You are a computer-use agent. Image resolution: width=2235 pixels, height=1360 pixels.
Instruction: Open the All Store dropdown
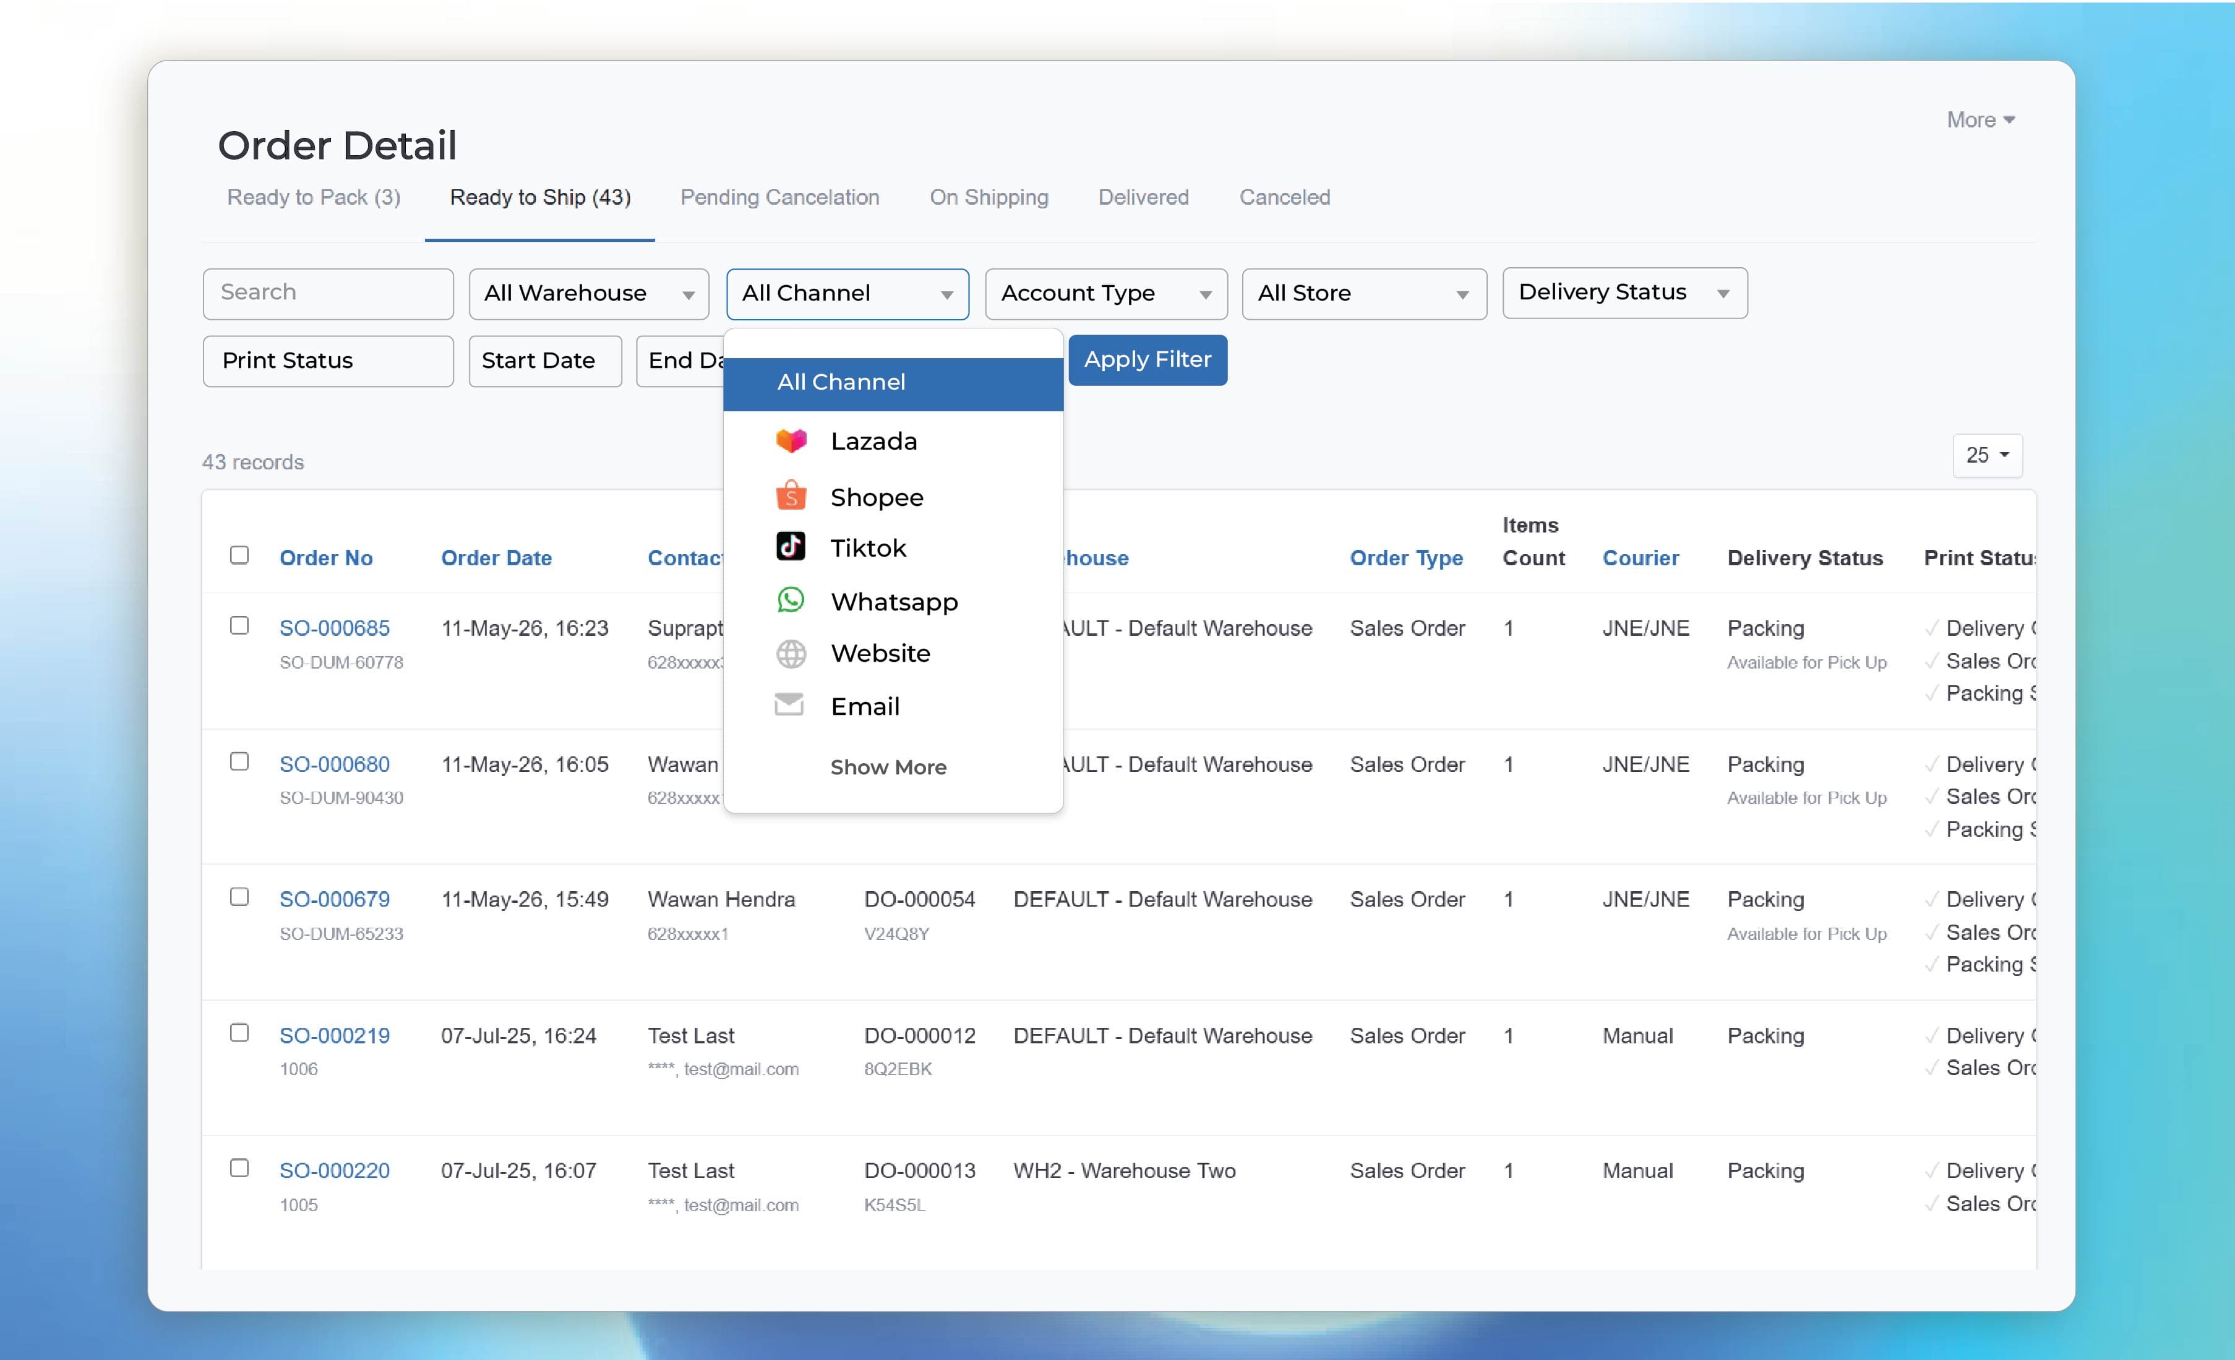tap(1364, 294)
